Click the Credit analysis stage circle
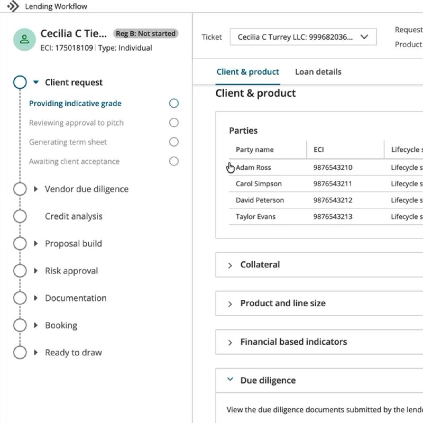 pyautogui.click(x=20, y=216)
